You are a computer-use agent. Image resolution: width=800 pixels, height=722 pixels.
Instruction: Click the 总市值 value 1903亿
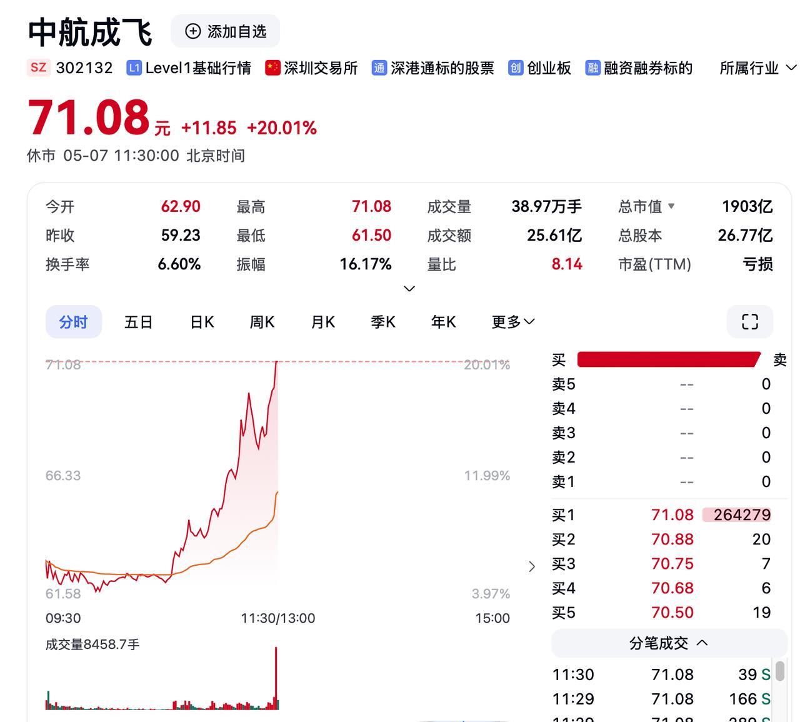(747, 206)
